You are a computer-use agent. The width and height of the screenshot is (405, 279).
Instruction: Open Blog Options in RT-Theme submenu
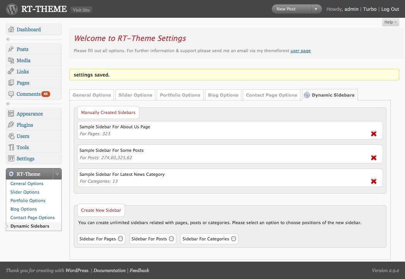pyautogui.click(x=24, y=209)
